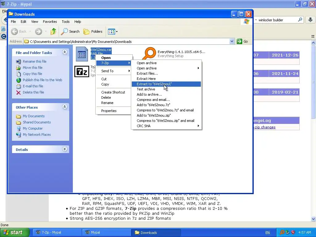Click the Back arrow icon in Downloads toolbar
This screenshot has width=316, height=237.
(x=15, y=31)
